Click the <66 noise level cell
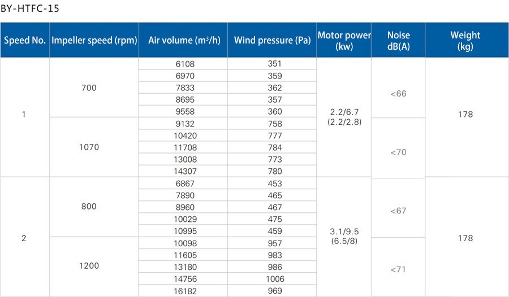 (x=398, y=94)
